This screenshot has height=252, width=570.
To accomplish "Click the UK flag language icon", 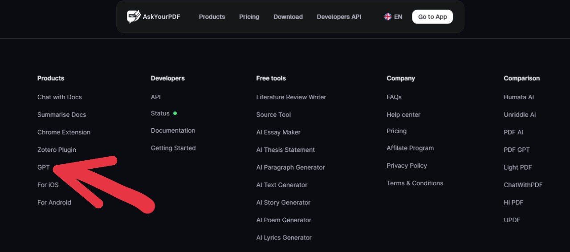I will tap(388, 16).
